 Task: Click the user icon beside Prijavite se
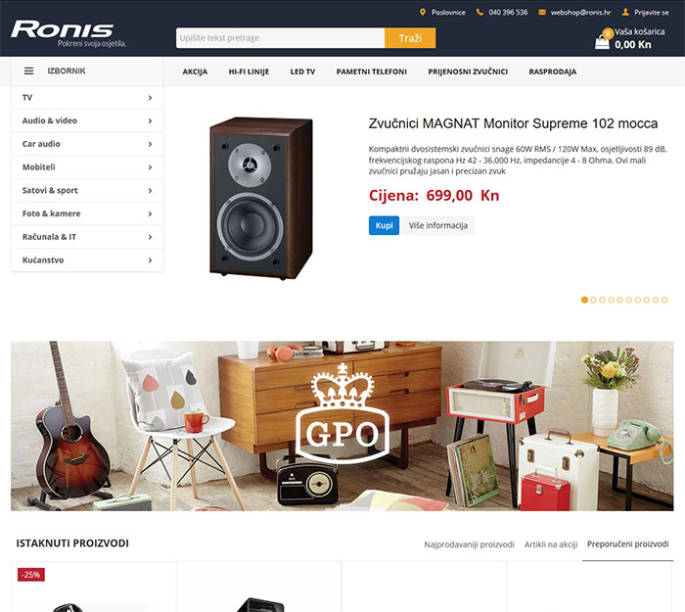625,12
